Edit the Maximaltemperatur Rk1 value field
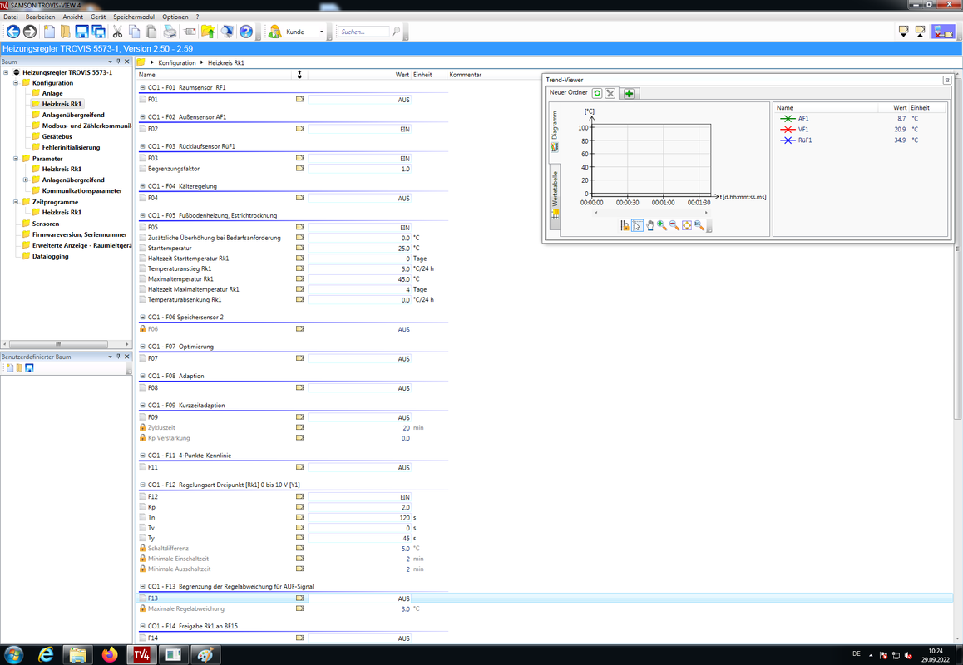 pyautogui.click(x=359, y=279)
